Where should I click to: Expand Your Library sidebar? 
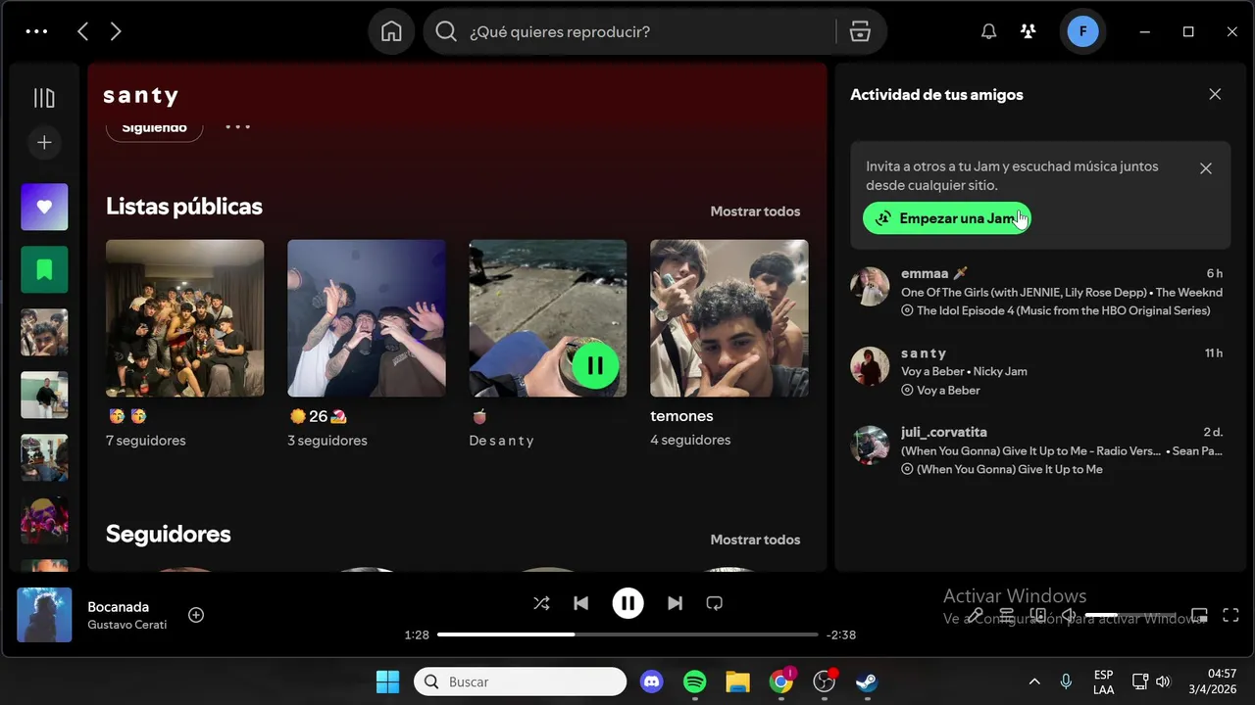point(44,98)
